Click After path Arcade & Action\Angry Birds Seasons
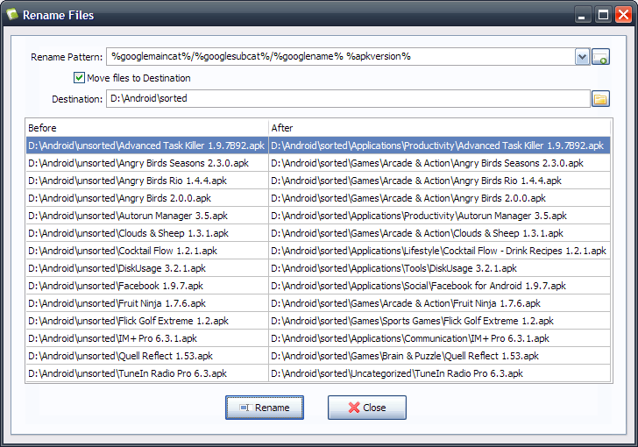The width and height of the screenshot is (638, 447). (x=440, y=163)
